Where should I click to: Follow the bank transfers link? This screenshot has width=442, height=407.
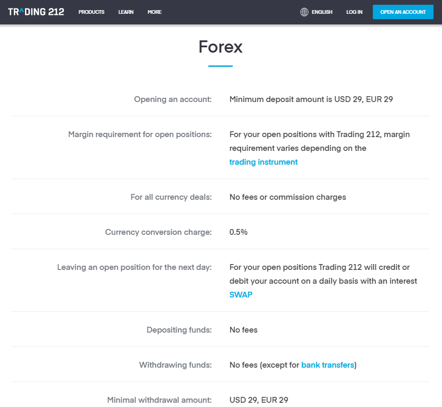[x=328, y=365]
